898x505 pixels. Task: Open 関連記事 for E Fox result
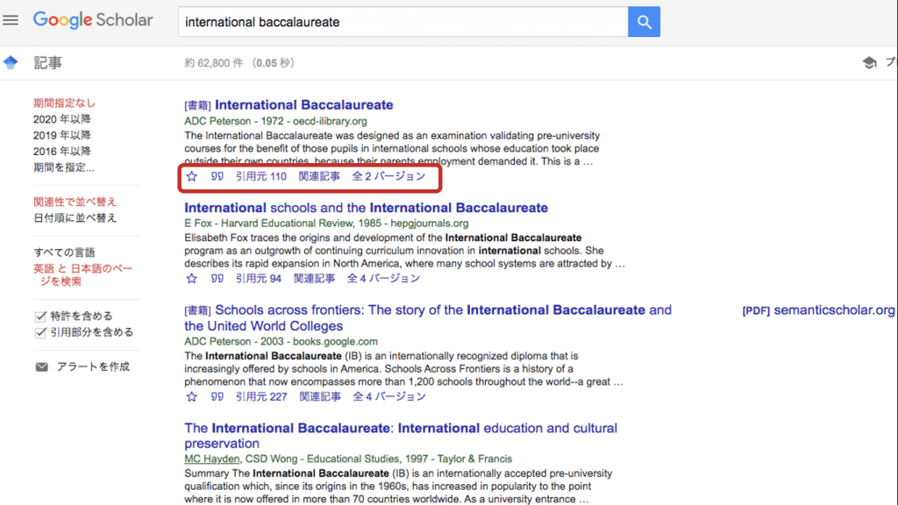315,279
